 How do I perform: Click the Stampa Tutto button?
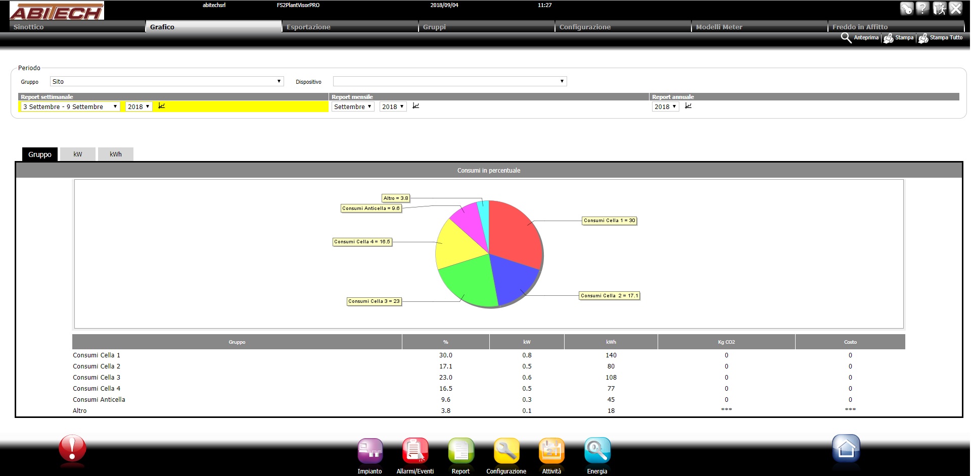pos(941,38)
